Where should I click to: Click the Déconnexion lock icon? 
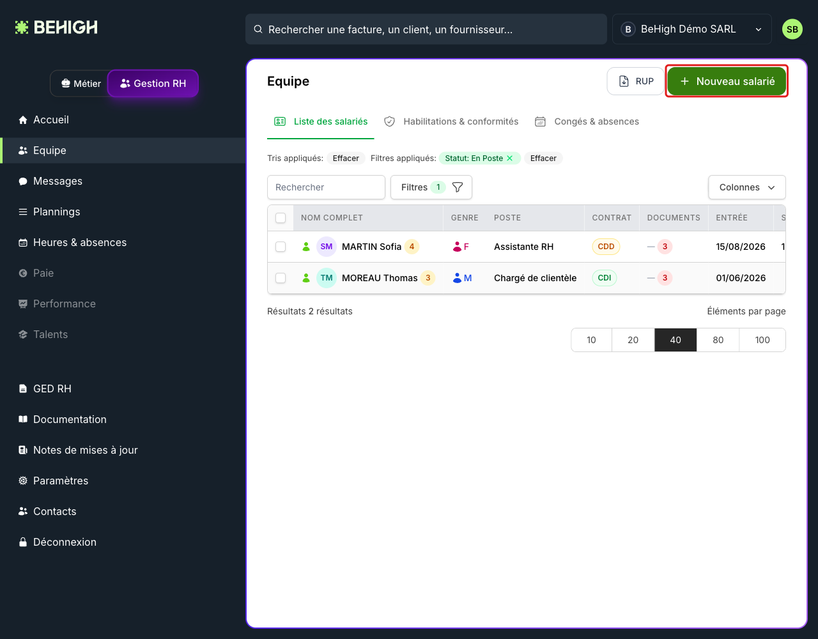click(x=23, y=542)
